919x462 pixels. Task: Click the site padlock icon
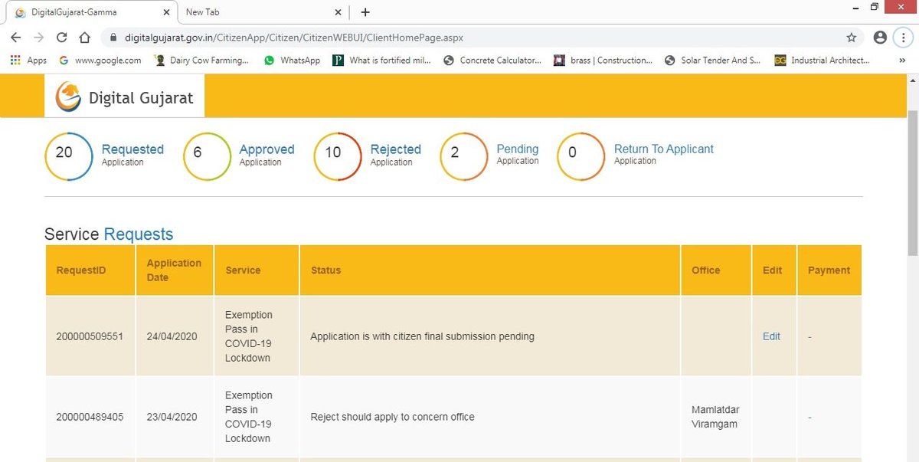click(x=113, y=37)
